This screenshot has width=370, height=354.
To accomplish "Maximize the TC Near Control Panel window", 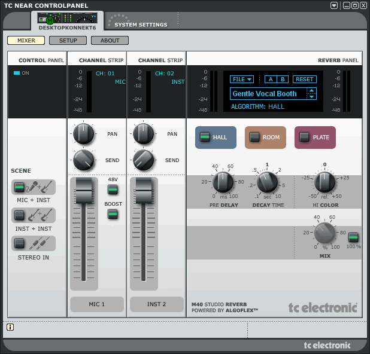I will click(354, 5).
